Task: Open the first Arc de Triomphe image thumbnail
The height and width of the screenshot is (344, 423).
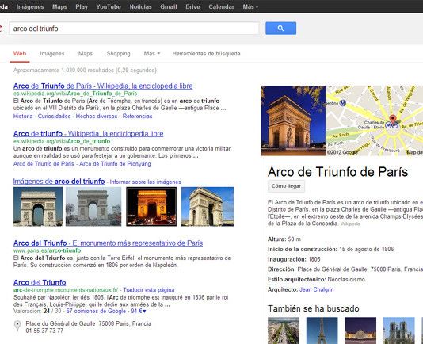Action: [38, 207]
